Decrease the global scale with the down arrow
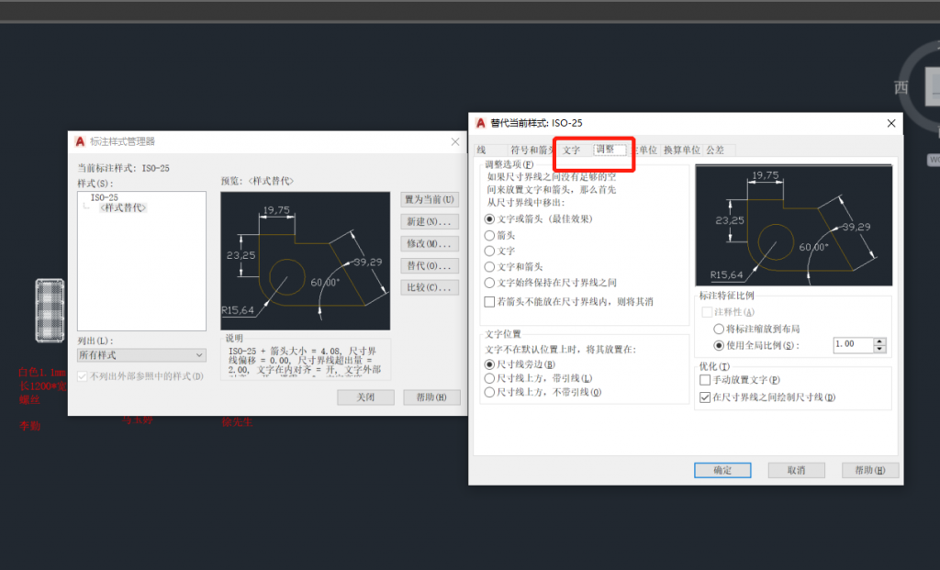Screen dimensions: 940x570 pyautogui.click(x=879, y=349)
